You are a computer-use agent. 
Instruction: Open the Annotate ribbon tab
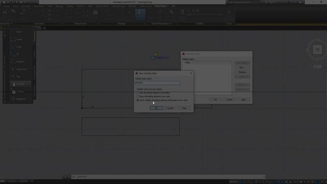[x=26, y=6]
